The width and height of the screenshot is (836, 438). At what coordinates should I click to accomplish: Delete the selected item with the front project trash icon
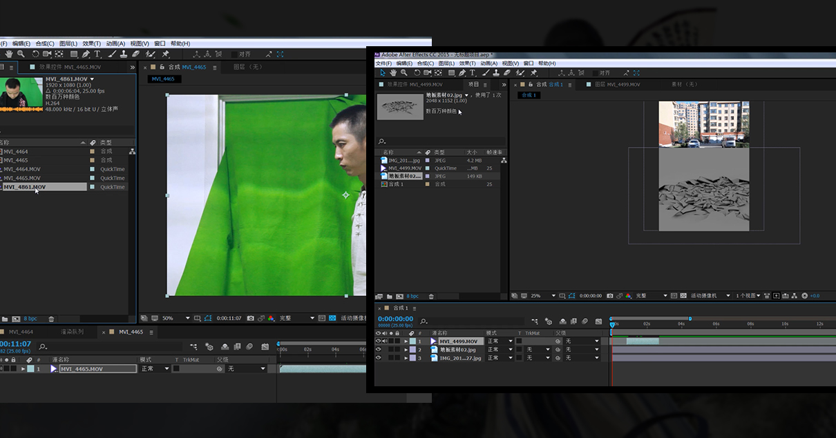click(431, 296)
